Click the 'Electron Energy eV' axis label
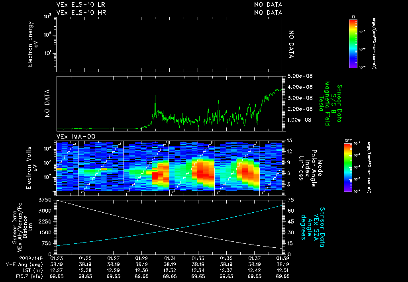This screenshot has height=282, width=408. coord(33,44)
